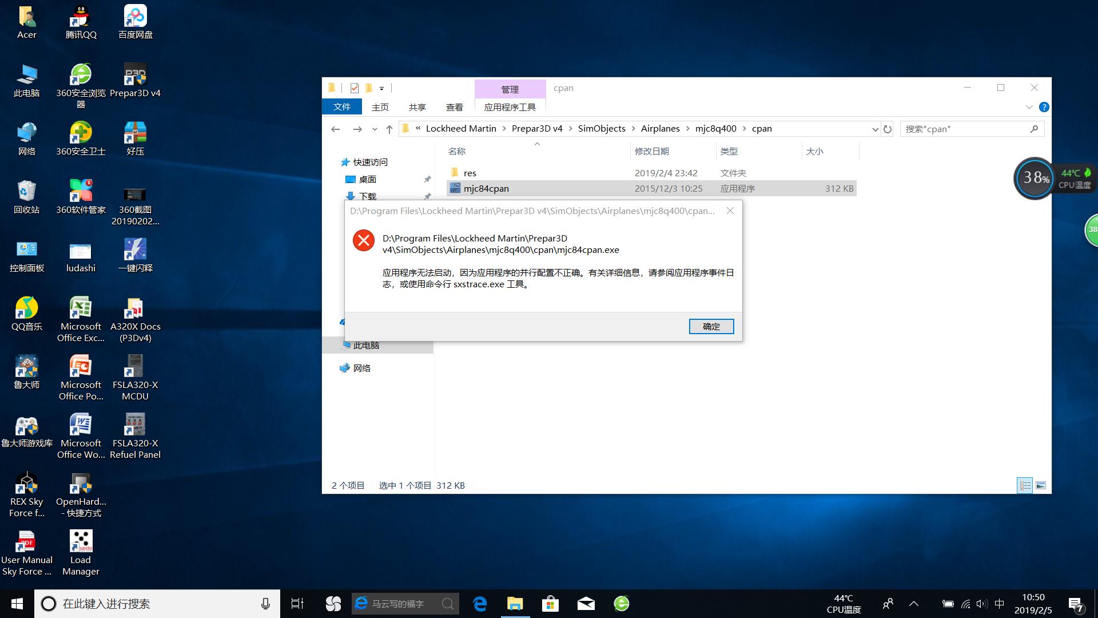This screenshot has height=618, width=1098.
Task: Open 一键闪释 desktop shortcut
Action: click(136, 256)
